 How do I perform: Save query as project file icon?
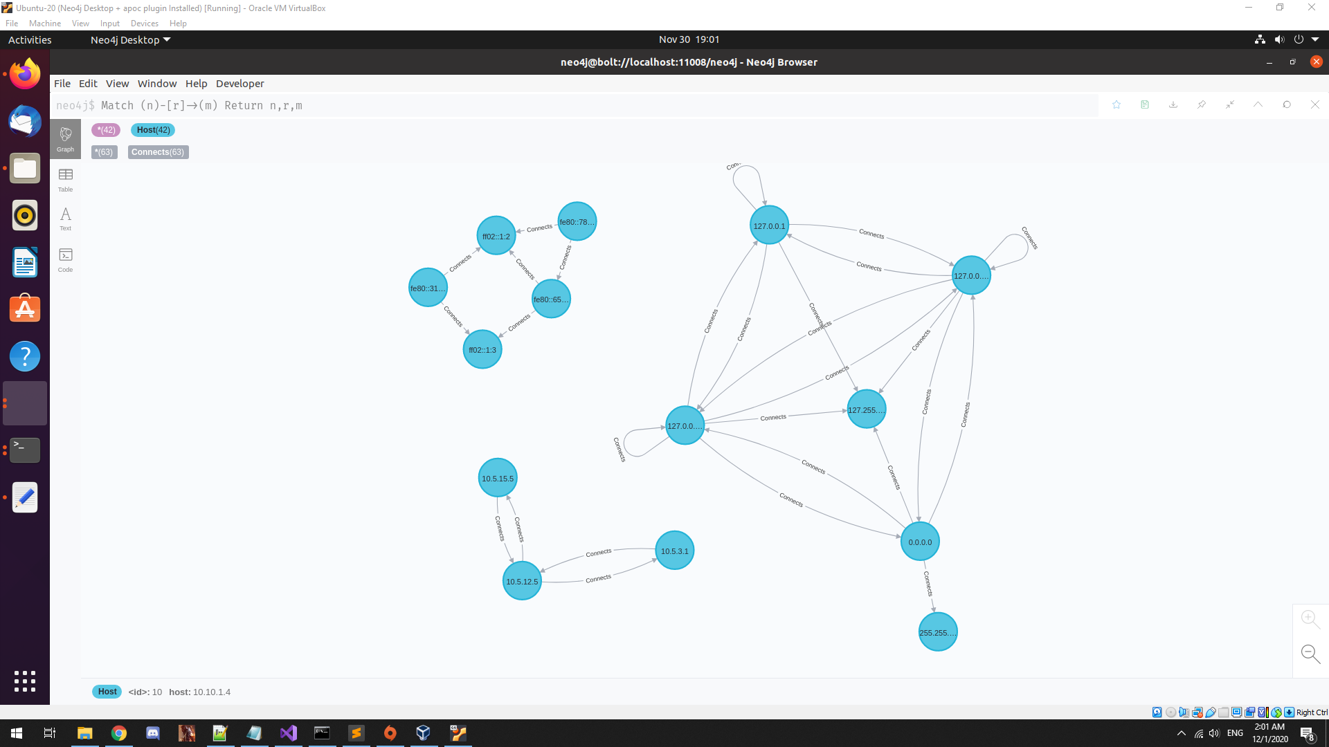1145,104
